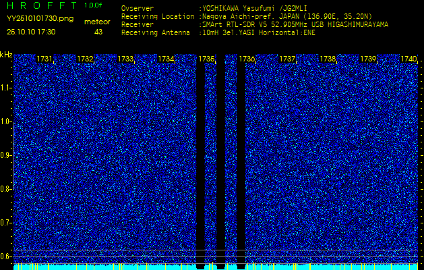This screenshot has height=270, width=424.
Task: Click the version label 1.0.0f
Action: coord(93,5)
